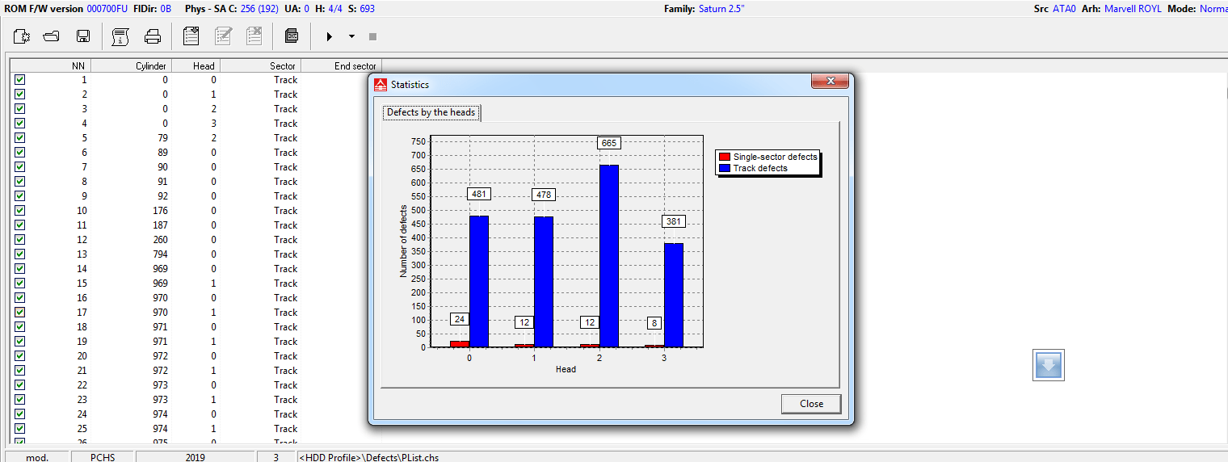Click the End sector column header

click(x=341, y=65)
